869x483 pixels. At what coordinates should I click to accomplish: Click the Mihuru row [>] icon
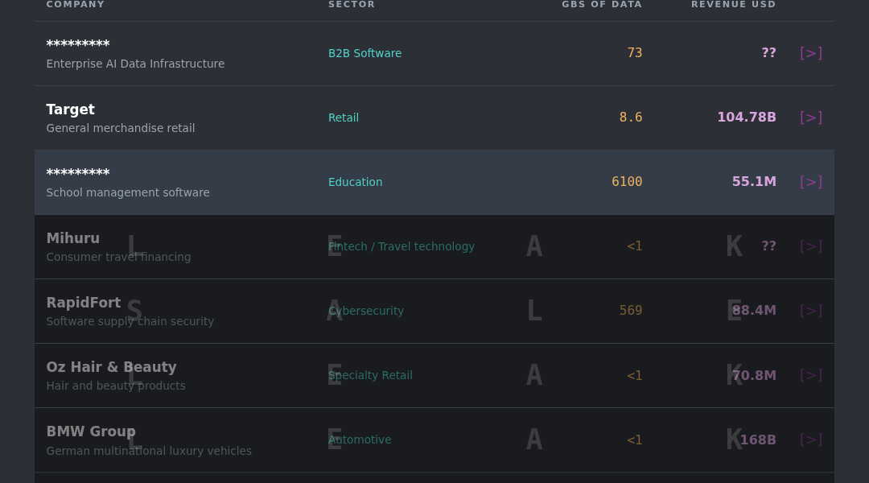point(811,246)
